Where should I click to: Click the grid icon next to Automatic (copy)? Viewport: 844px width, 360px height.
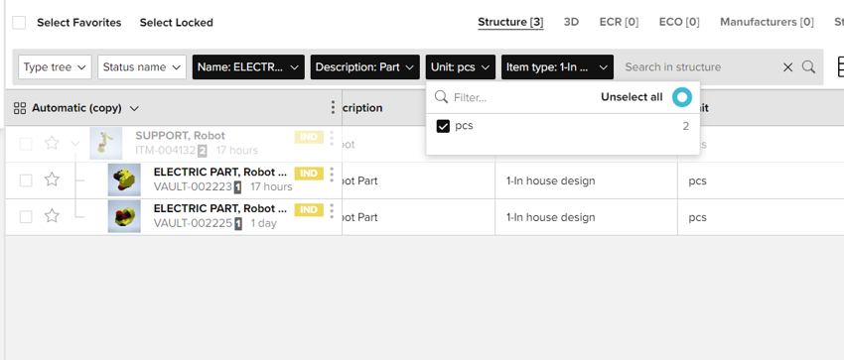point(20,108)
